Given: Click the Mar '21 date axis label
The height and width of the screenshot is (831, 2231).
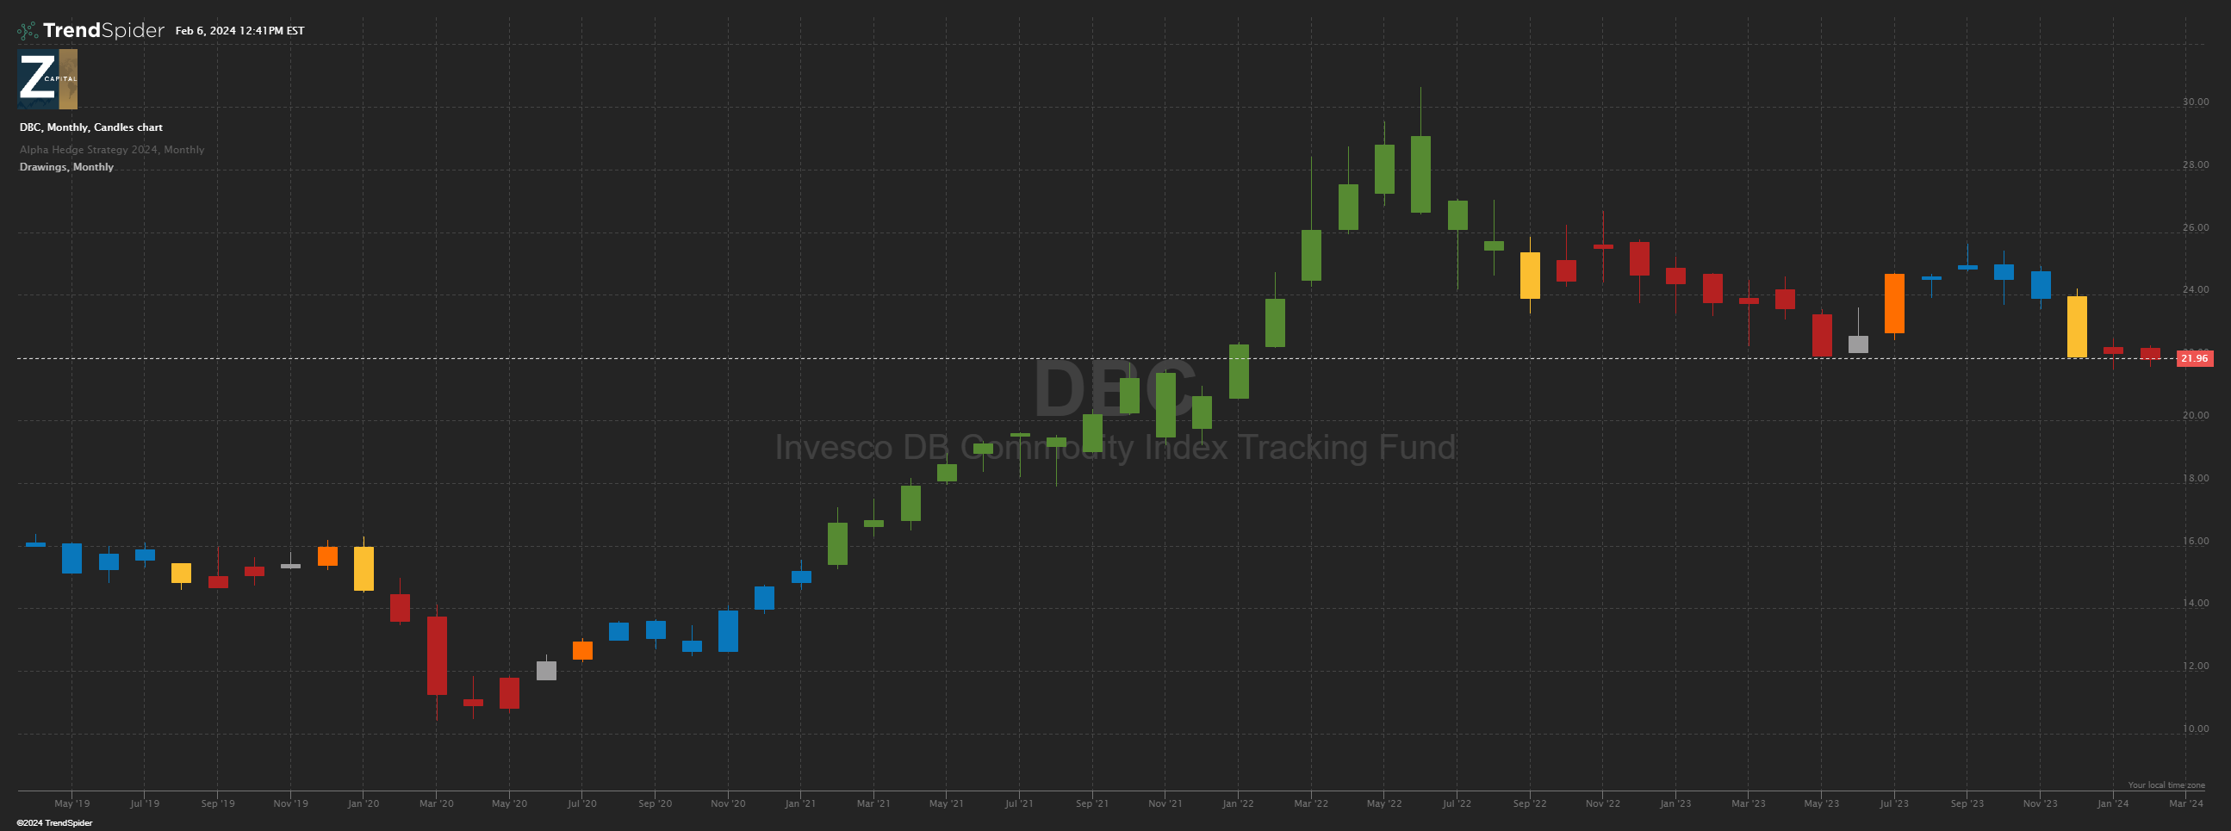Looking at the screenshot, I should coord(873,804).
